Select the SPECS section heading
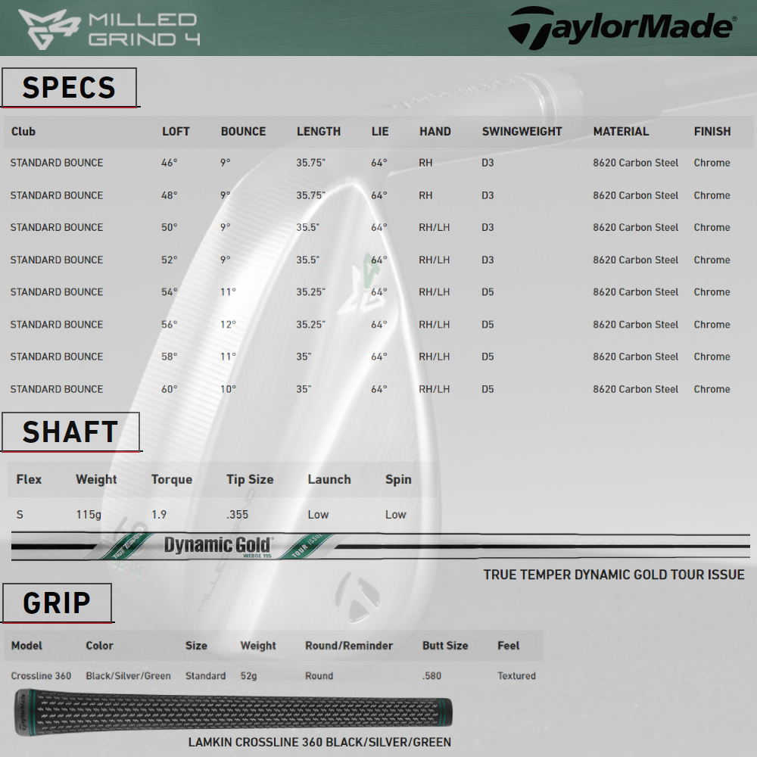 tap(69, 88)
